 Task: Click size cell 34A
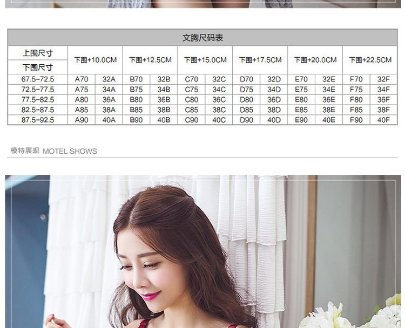click(109, 90)
